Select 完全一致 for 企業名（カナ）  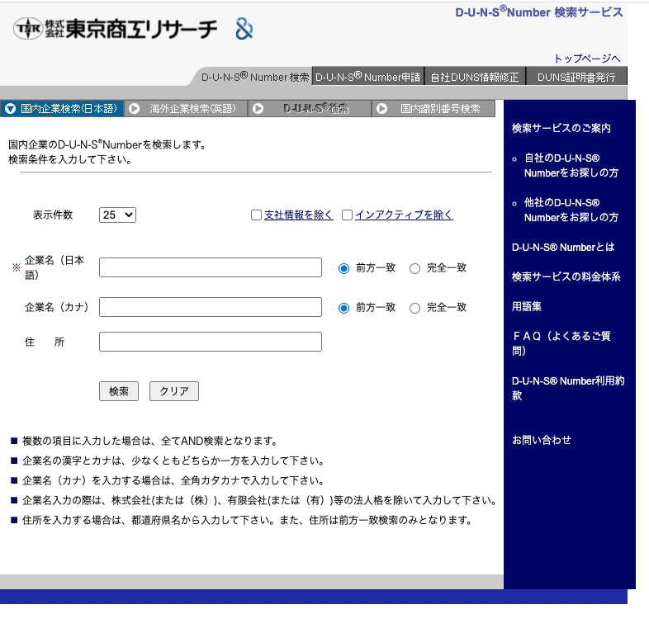pos(415,308)
